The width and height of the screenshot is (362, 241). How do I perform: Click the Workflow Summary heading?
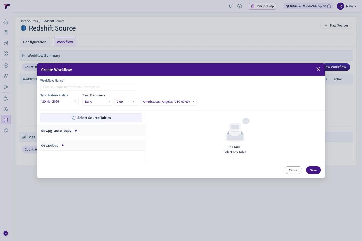(44, 56)
